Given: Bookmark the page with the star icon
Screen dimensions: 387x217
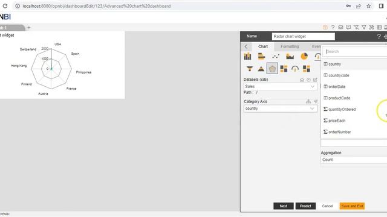Looking at the screenshot, I should point(368,6).
